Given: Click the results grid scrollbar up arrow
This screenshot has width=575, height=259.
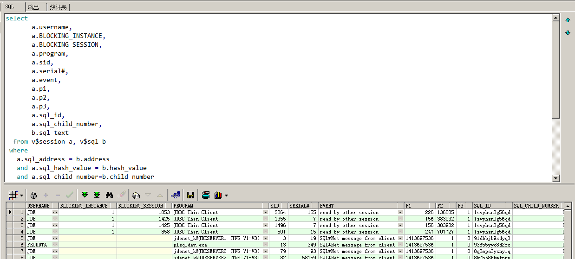Looking at the screenshot, I should click(x=568, y=206).
